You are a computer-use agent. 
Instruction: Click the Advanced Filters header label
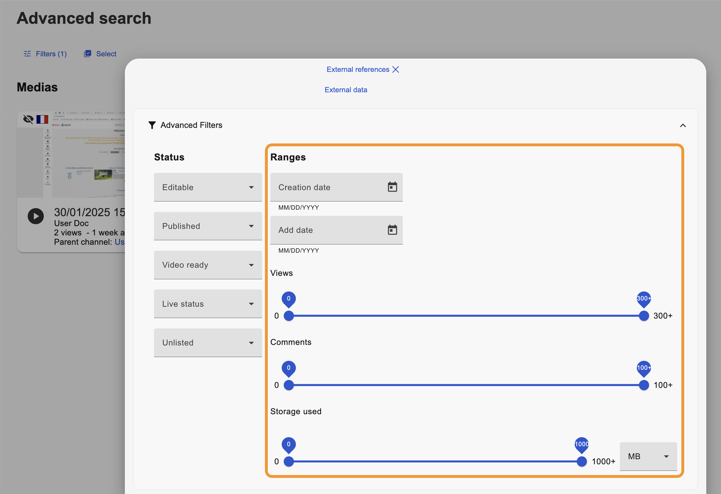[x=191, y=125]
